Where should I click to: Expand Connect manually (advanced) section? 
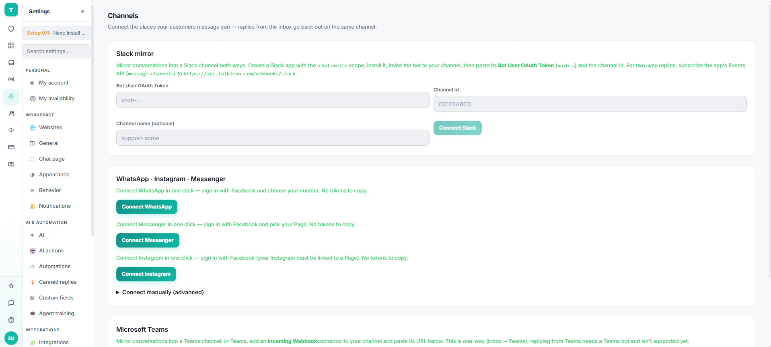point(160,292)
